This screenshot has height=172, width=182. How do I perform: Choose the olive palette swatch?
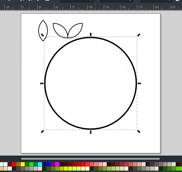18,164
